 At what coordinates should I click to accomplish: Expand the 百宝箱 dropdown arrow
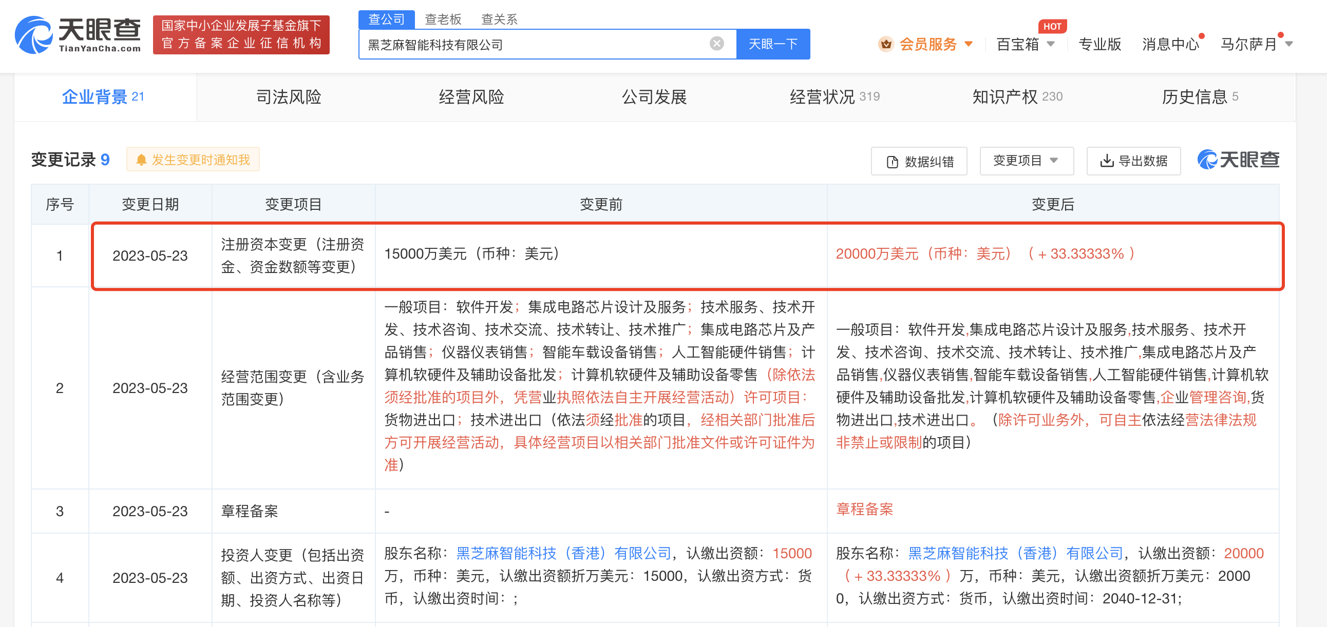tap(1051, 44)
